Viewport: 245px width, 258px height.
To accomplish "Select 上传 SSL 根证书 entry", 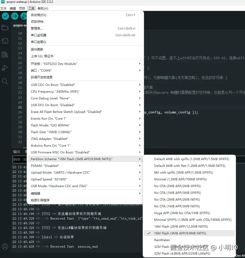I will tap(85, 56).
